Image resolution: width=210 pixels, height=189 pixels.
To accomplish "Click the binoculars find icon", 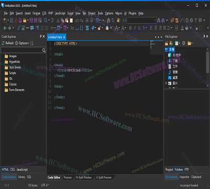I will 109,20.
